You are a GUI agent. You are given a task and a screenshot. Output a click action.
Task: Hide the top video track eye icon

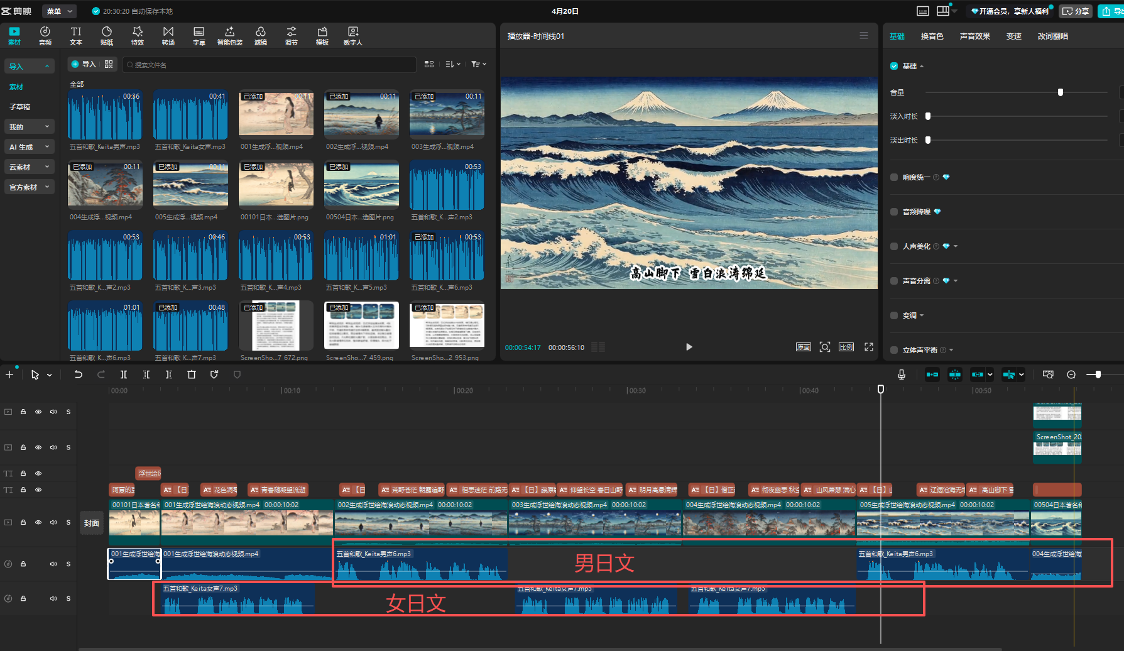[x=38, y=412]
